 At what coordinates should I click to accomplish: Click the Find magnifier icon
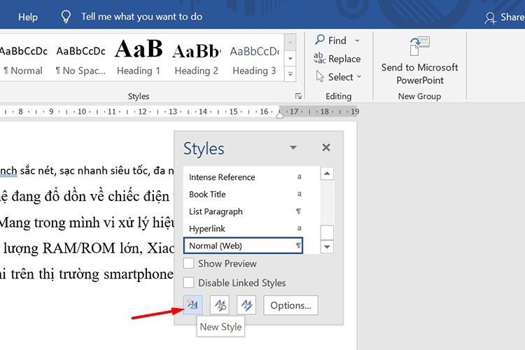(320, 41)
